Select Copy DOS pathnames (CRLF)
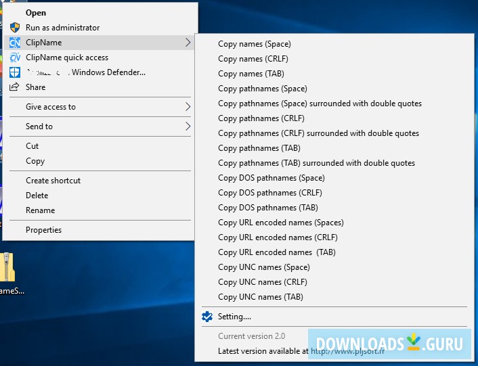 coord(334,193)
